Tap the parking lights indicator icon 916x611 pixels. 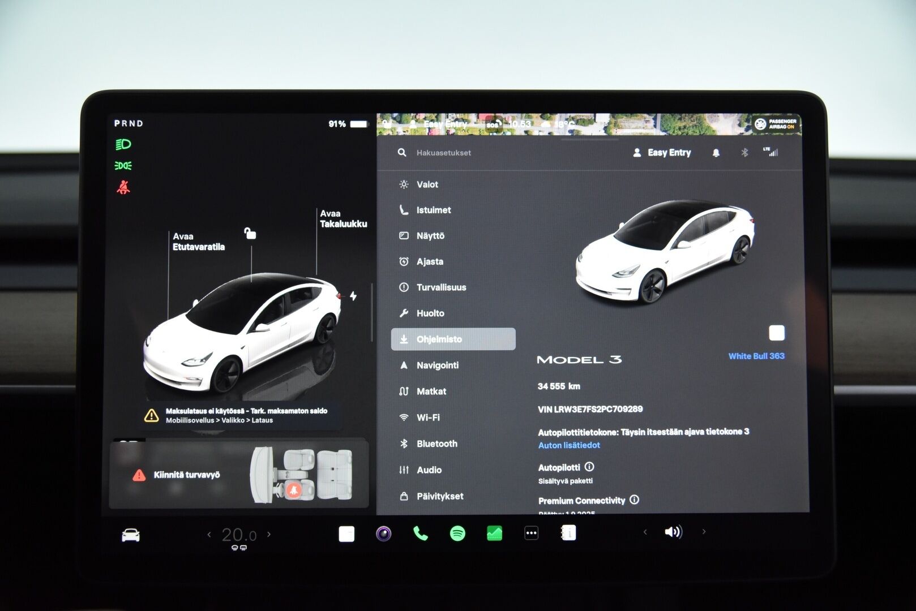coord(123,166)
